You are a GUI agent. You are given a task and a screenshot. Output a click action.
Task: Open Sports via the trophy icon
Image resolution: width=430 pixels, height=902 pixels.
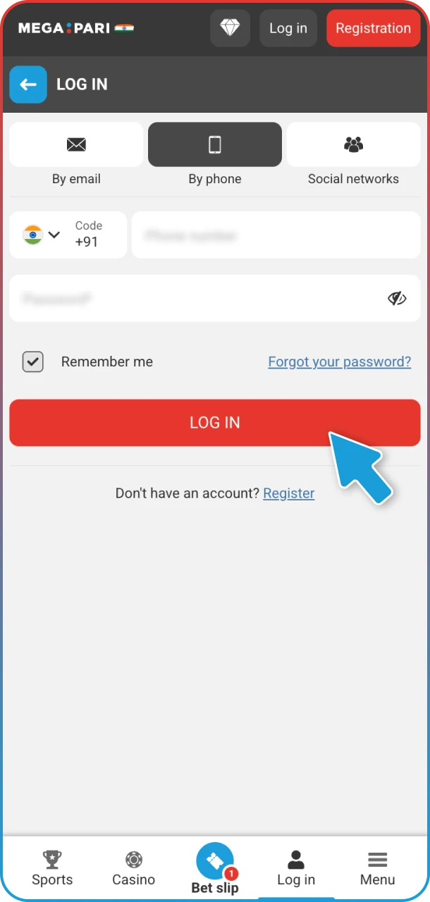(52, 859)
